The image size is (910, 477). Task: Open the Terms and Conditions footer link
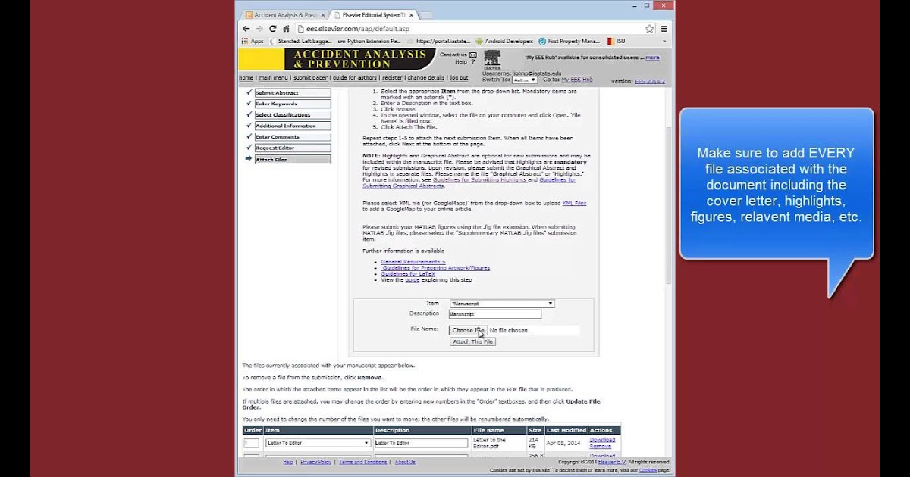[362, 462]
